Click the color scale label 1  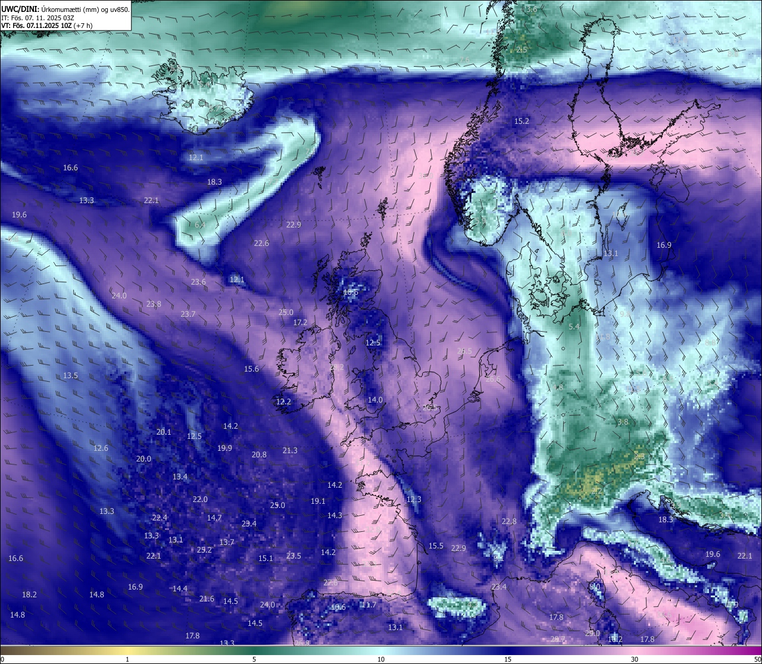(127, 659)
